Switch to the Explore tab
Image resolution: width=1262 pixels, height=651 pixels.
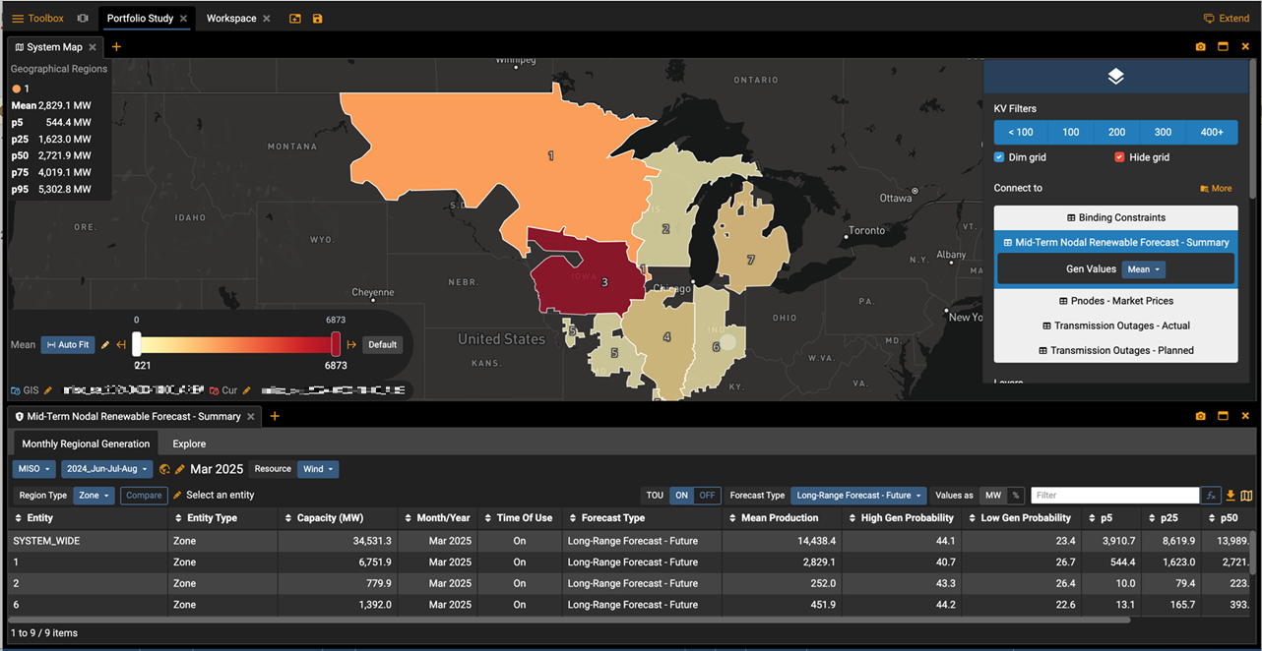pos(189,444)
